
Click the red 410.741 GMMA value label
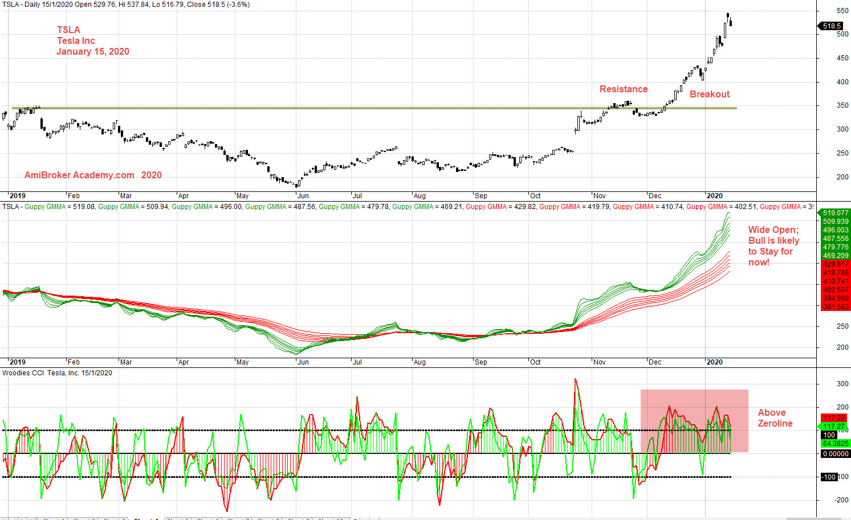[836, 281]
